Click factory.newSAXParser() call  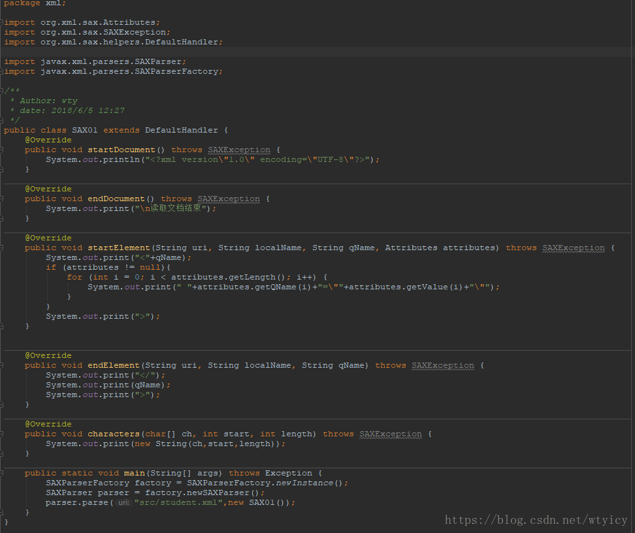[202, 493]
